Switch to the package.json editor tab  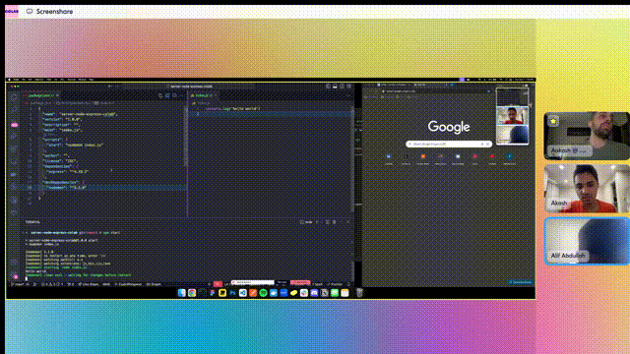pos(40,95)
